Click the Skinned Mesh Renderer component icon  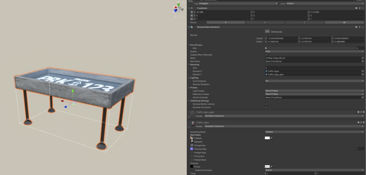tap(192, 27)
